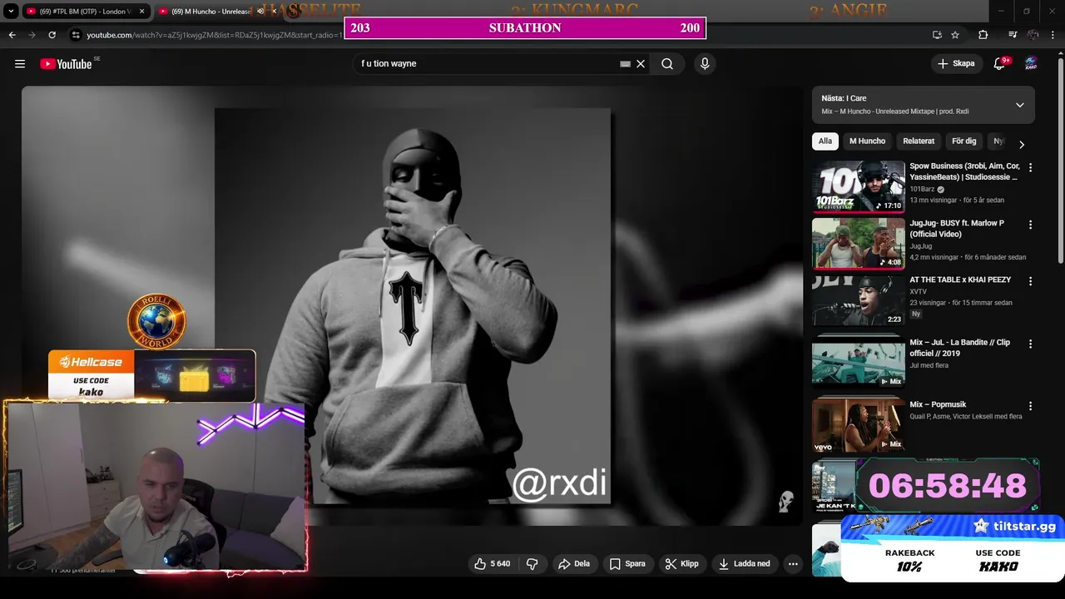1065x599 pixels.
Task: Open options menu for AT THE TABLE video
Action: (x=1030, y=281)
